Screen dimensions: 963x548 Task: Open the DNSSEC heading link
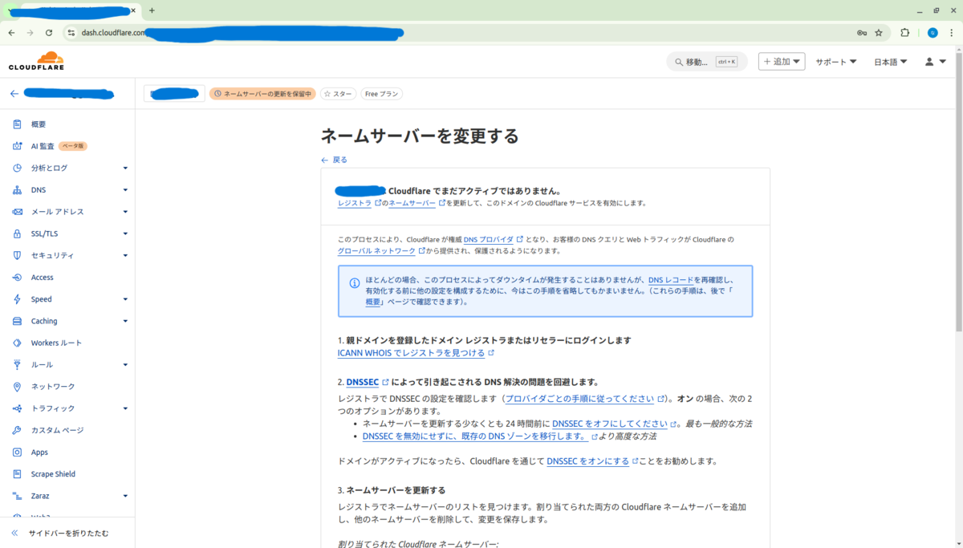363,382
